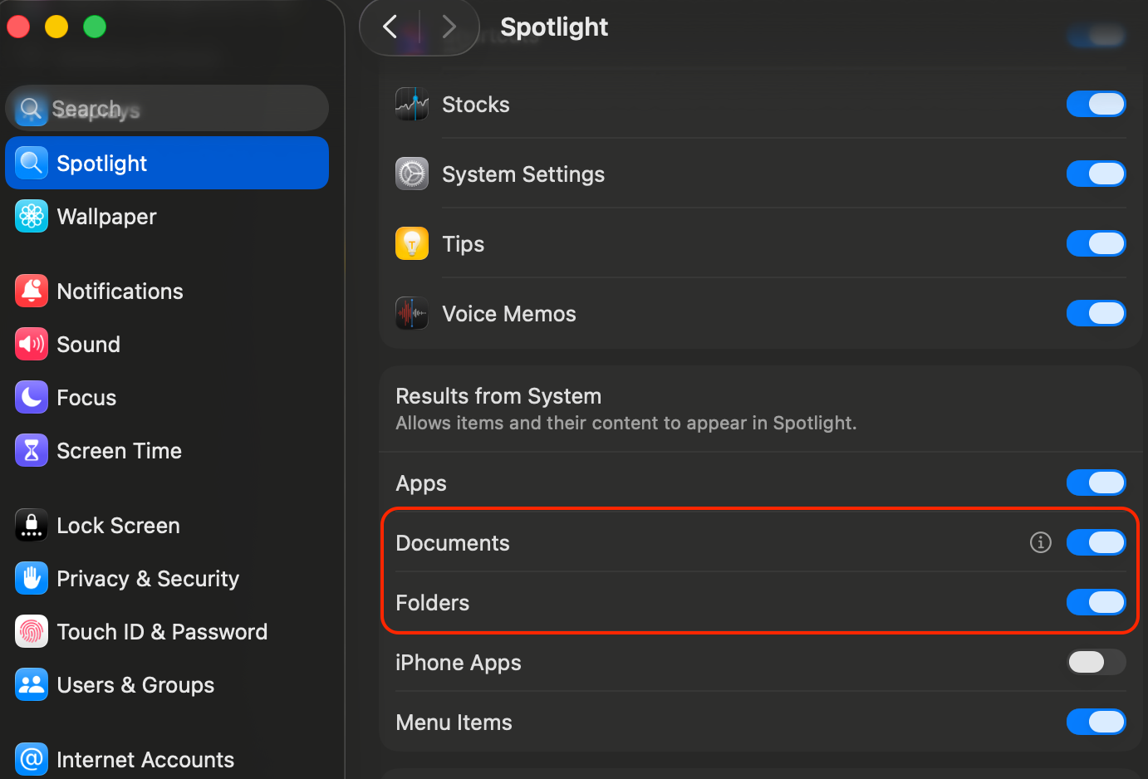Click the Wallpaper flower icon in sidebar
The image size is (1148, 779).
(x=32, y=217)
